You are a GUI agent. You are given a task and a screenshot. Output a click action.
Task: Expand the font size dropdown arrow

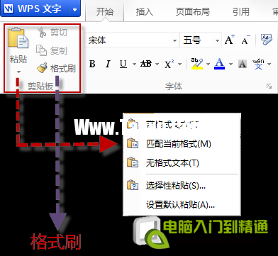tap(217, 40)
